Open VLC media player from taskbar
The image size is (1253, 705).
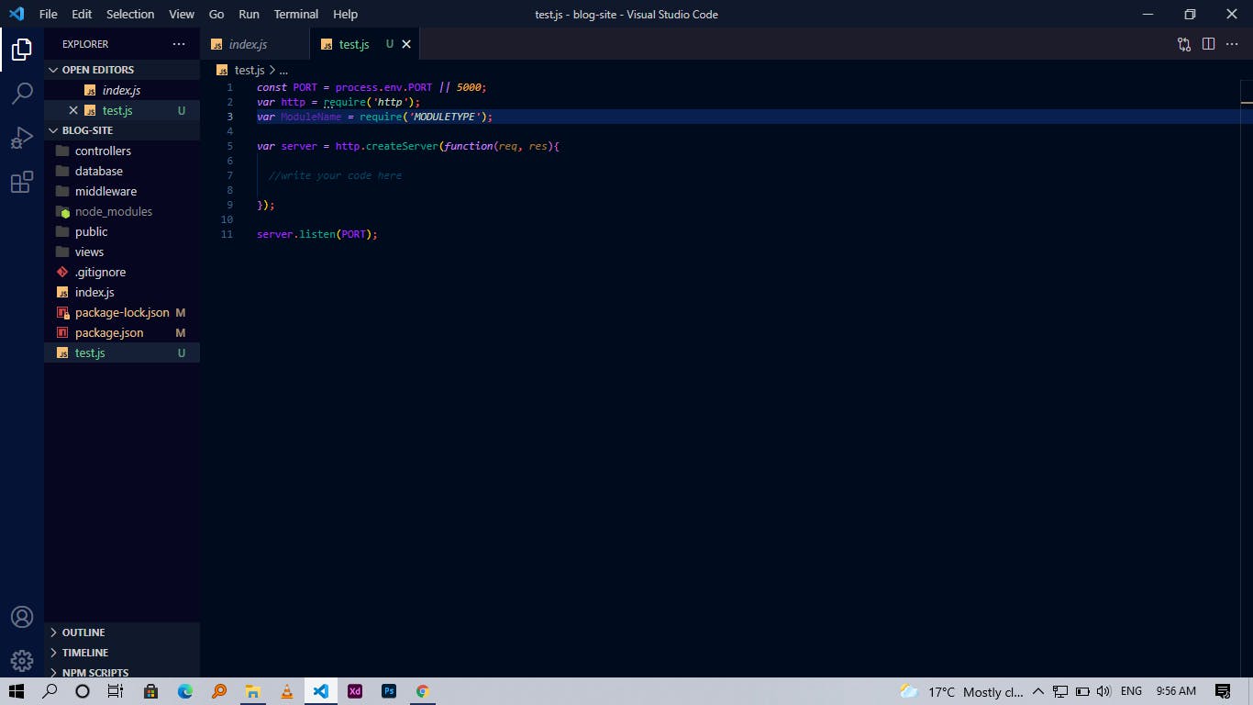(287, 691)
